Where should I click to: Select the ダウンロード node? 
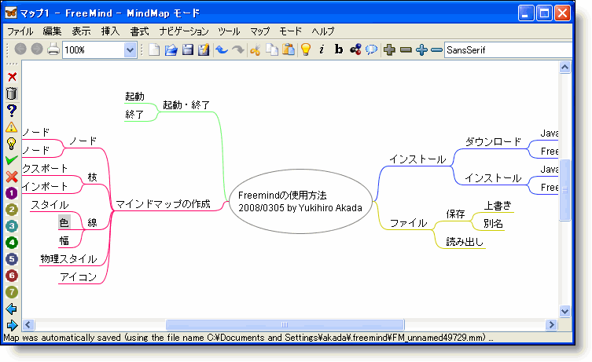point(493,142)
